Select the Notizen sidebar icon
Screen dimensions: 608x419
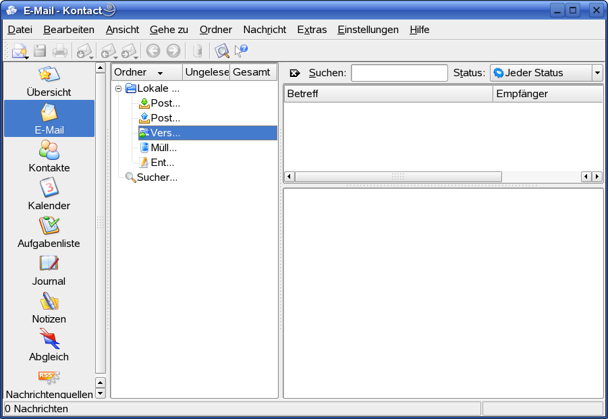[49, 308]
